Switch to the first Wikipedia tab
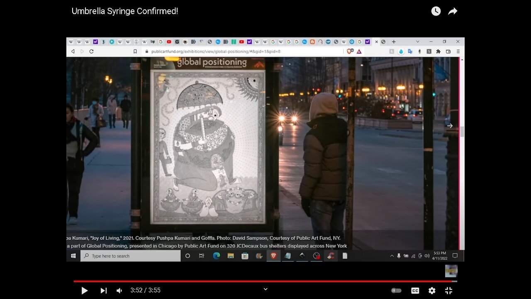 pos(71,42)
